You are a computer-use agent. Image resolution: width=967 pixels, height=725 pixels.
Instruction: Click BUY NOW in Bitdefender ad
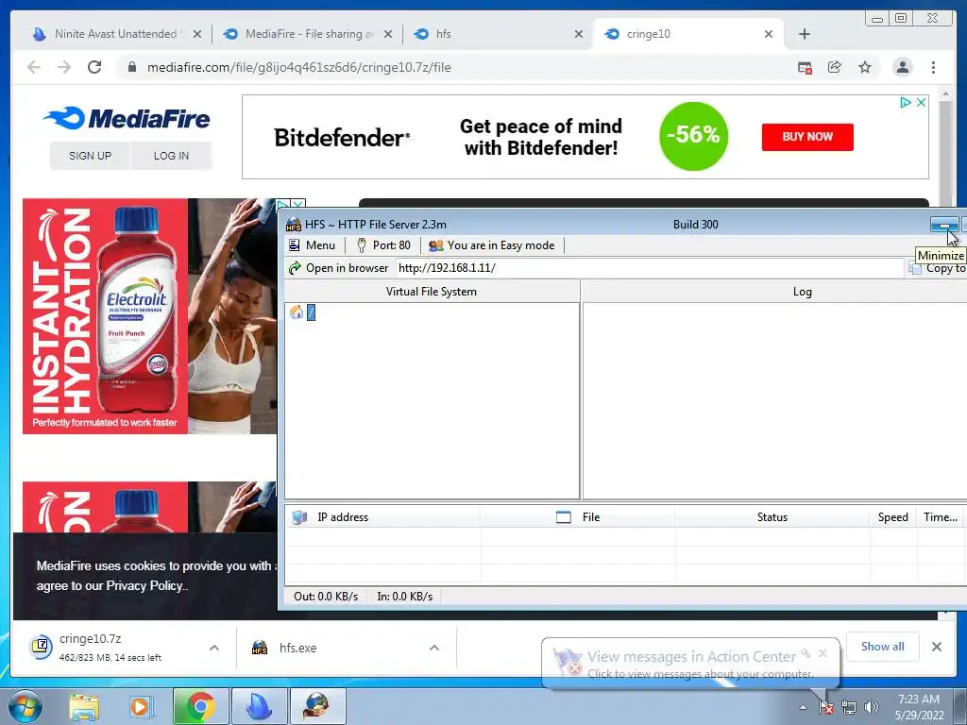tap(807, 137)
